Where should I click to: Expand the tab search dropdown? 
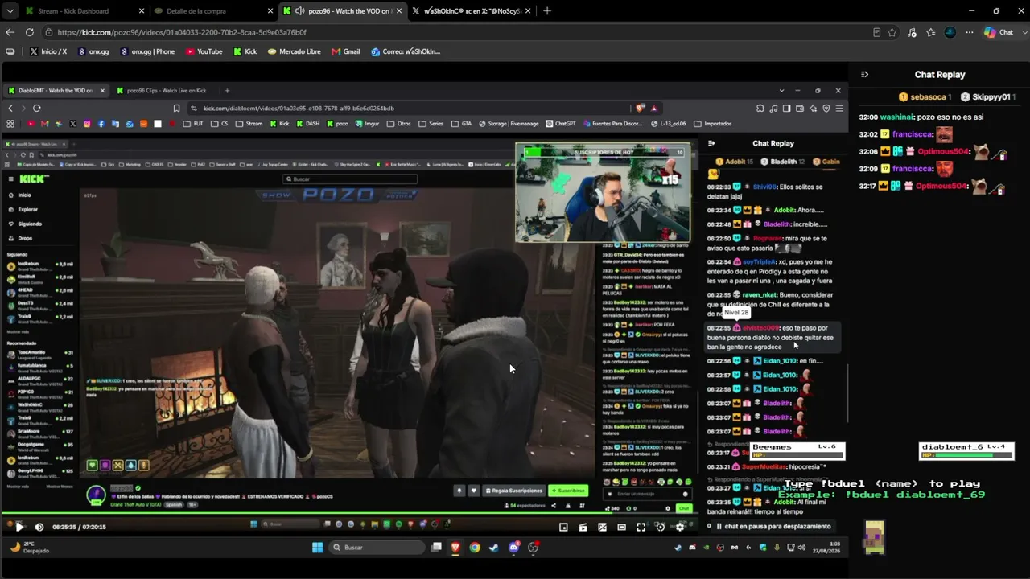[10, 11]
